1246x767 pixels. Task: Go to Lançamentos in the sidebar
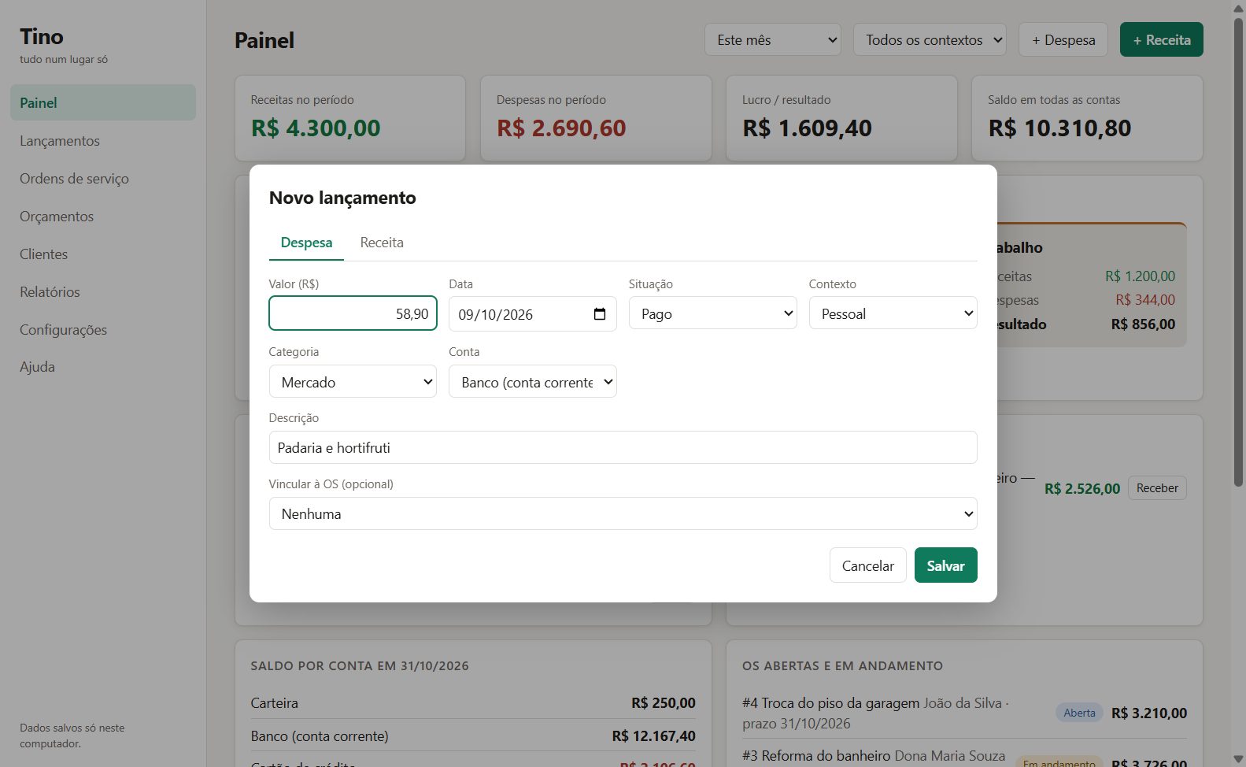pos(103,141)
